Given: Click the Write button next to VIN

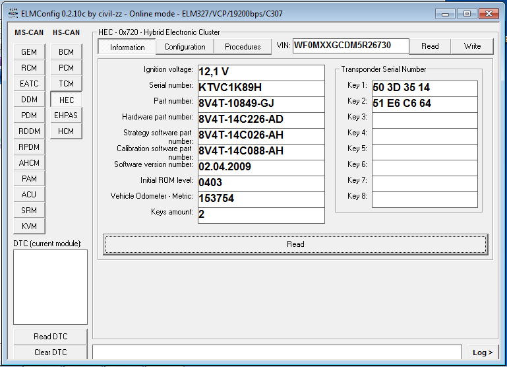Looking at the screenshot, I should coord(472,46).
